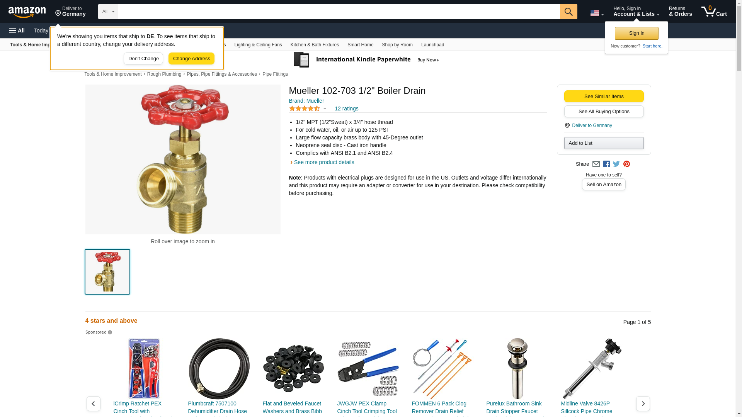
Task: Open the cart icon
Action: (x=714, y=12)
